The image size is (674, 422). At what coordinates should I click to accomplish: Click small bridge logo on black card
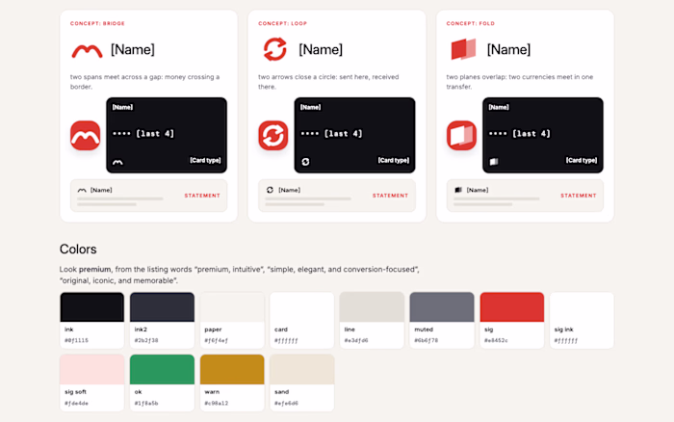click(x=117, y=162)
